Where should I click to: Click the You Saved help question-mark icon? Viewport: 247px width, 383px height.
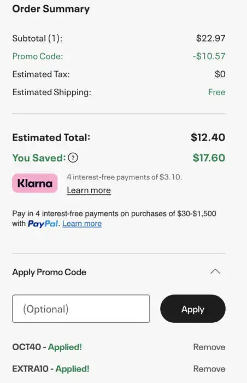coord(73,158)
